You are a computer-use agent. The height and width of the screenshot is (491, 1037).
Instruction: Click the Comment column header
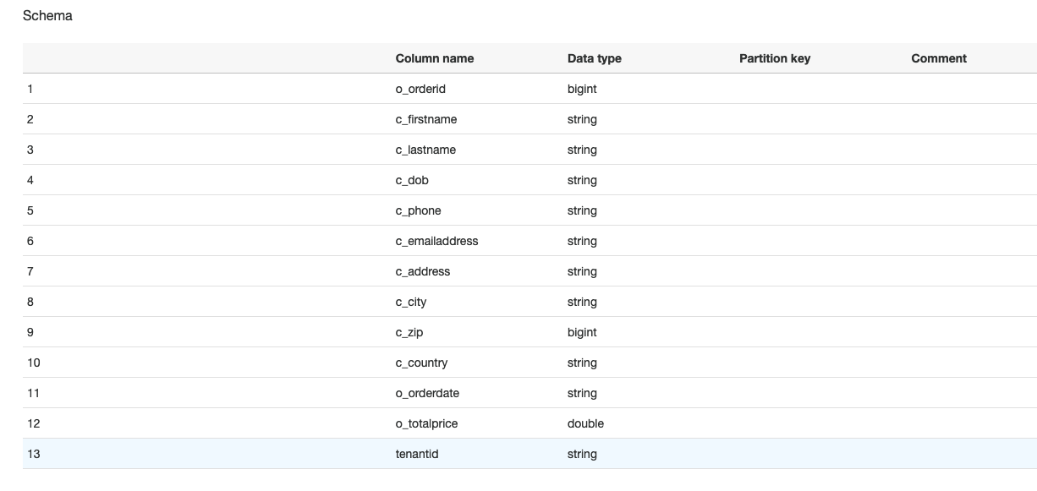[x=939, y=58]
